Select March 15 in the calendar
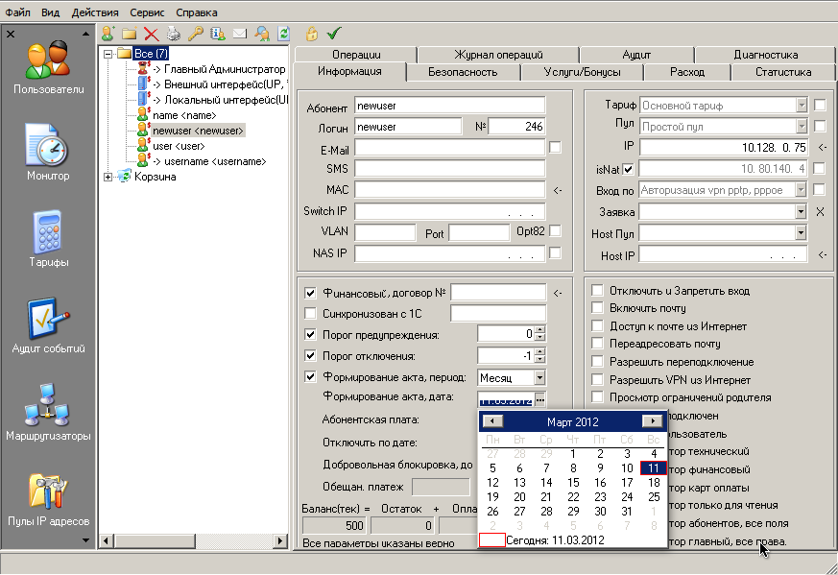 tap(572, 483)
